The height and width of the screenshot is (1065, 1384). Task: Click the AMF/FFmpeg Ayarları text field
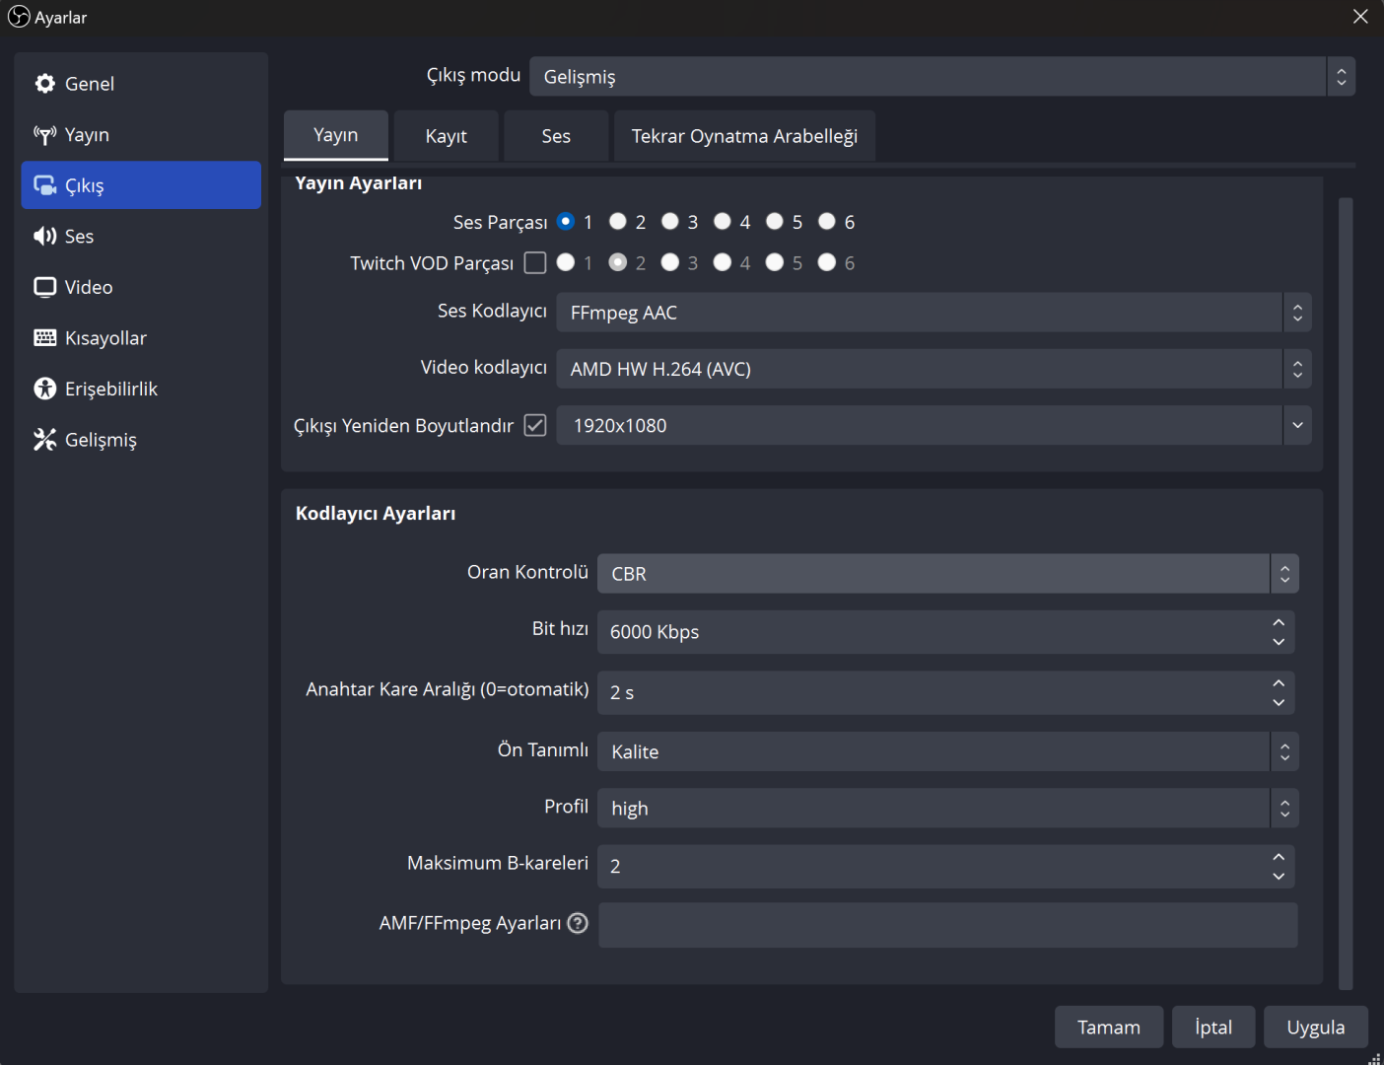coord(946,925)
